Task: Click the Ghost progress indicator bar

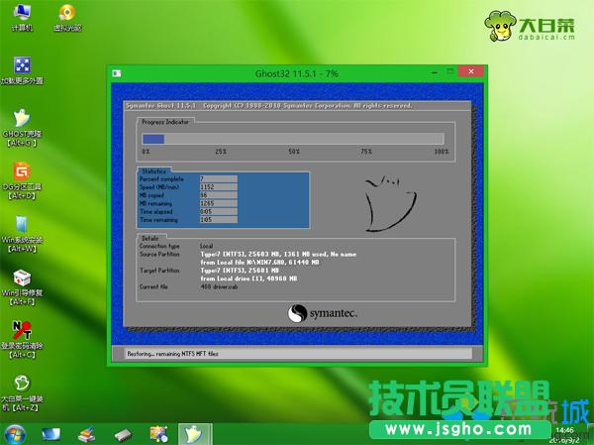Action: pos(295,139)
